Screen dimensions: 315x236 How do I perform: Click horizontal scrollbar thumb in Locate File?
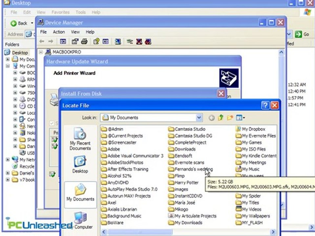[x=140, y=232]
